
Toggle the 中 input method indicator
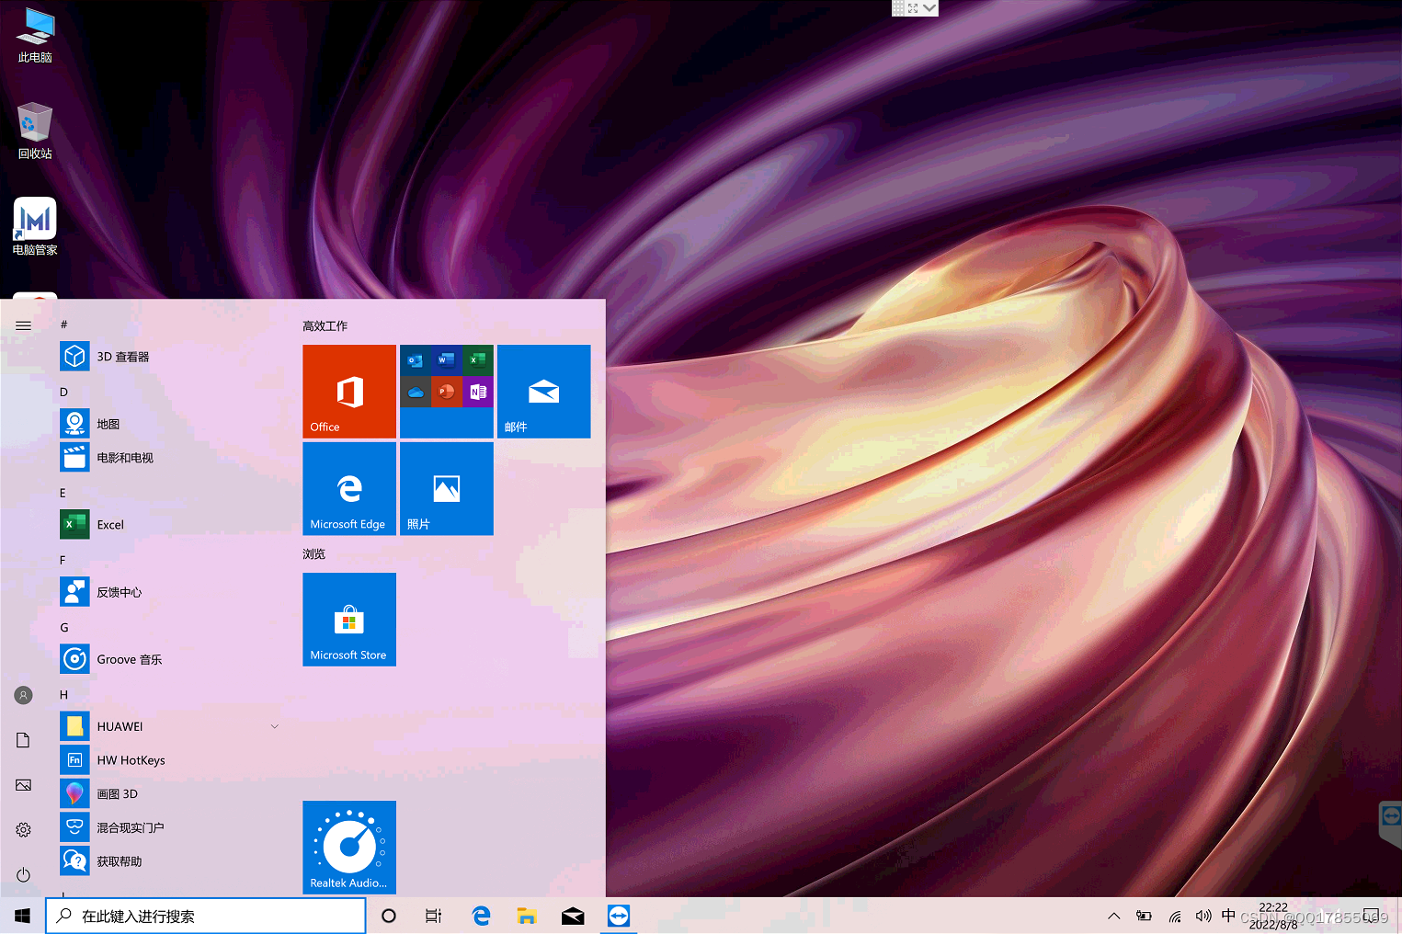[1228, 916]
